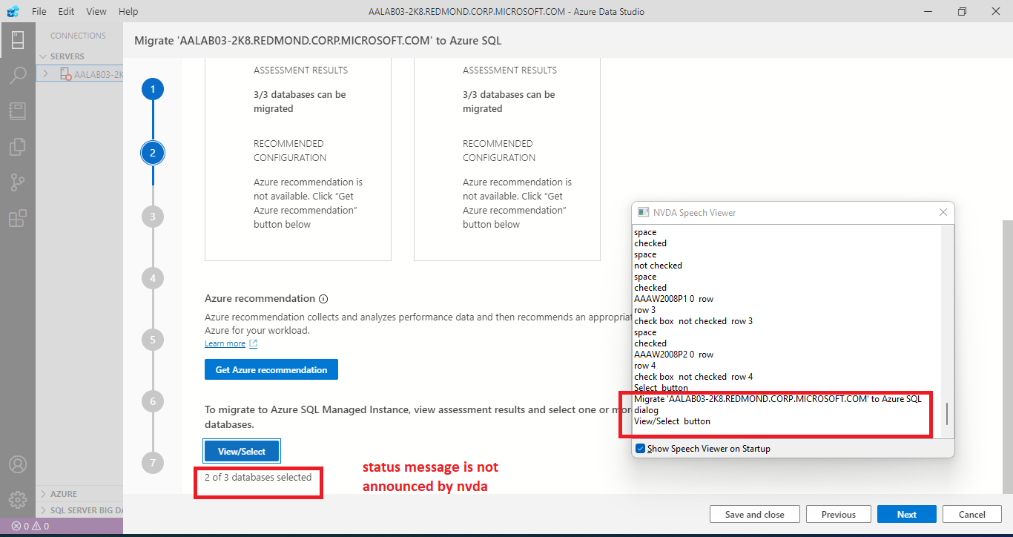Open the Learn more link
1013x537 pixels.
tap(225, 343)
